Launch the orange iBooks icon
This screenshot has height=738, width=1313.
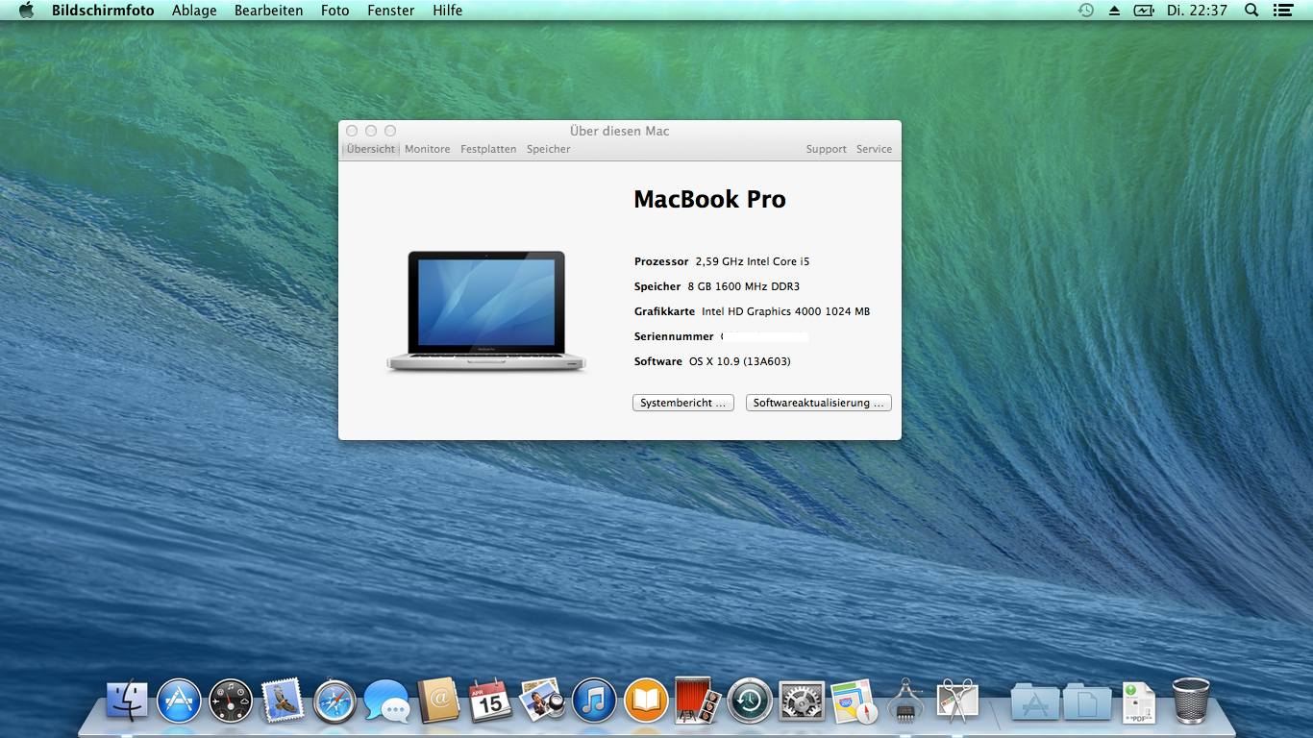[x=646, y=701]
